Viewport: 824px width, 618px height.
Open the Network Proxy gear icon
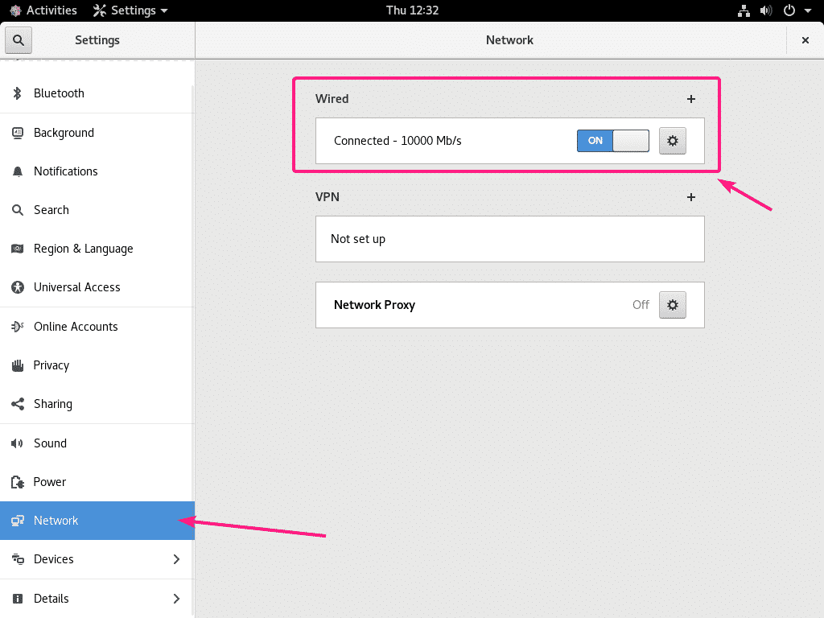click(672, 304)
